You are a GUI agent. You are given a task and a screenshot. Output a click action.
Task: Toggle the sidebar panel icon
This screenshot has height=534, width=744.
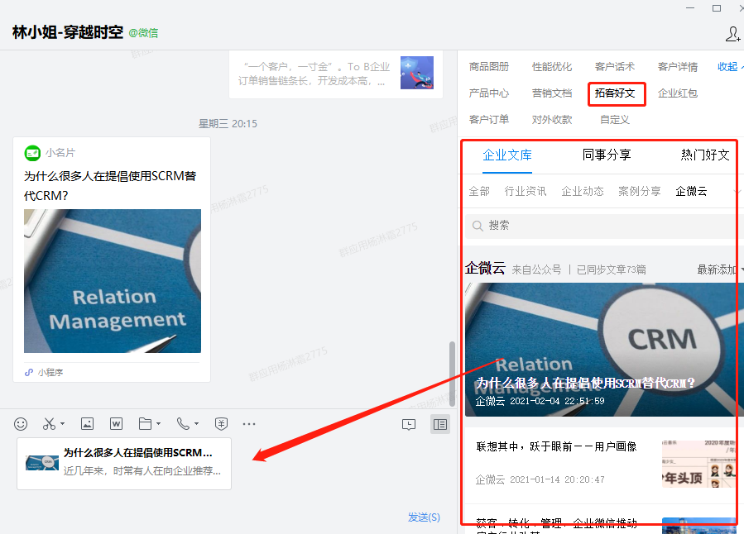click(440, 424)
